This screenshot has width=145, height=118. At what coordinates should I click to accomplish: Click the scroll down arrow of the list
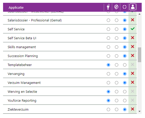coord(139,111)
